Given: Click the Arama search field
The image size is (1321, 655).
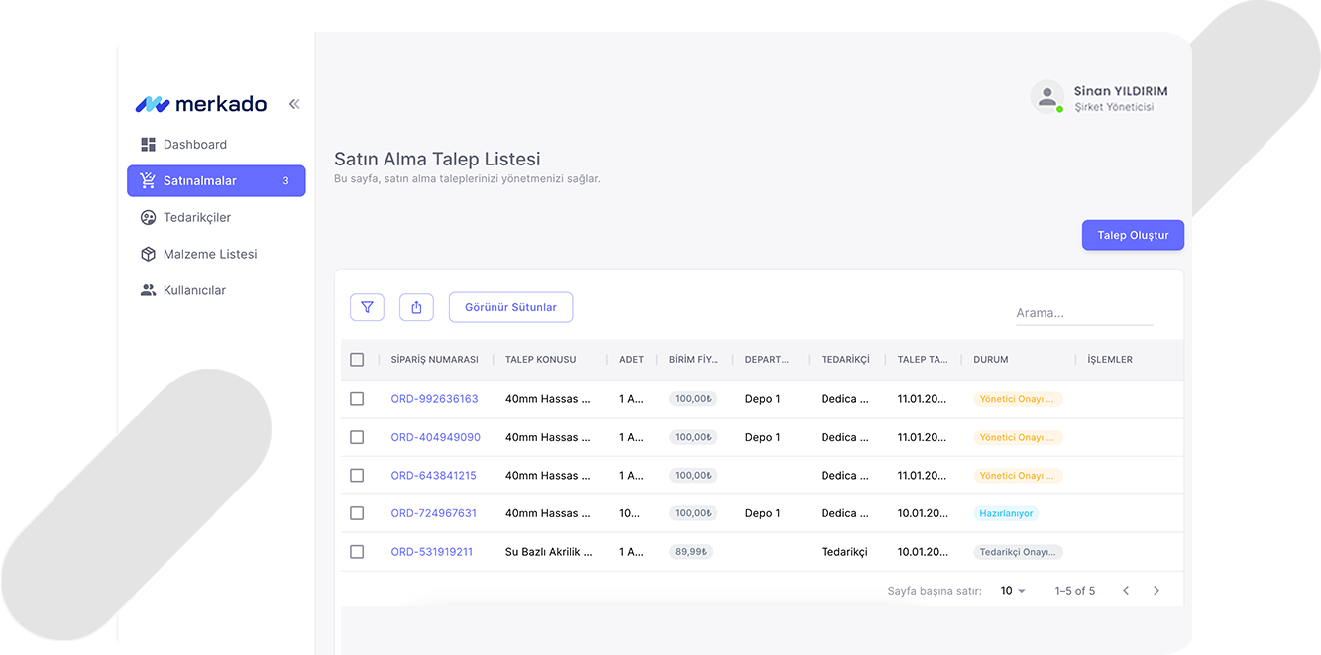Looking at the screenshot, I should click(1083, 313).
